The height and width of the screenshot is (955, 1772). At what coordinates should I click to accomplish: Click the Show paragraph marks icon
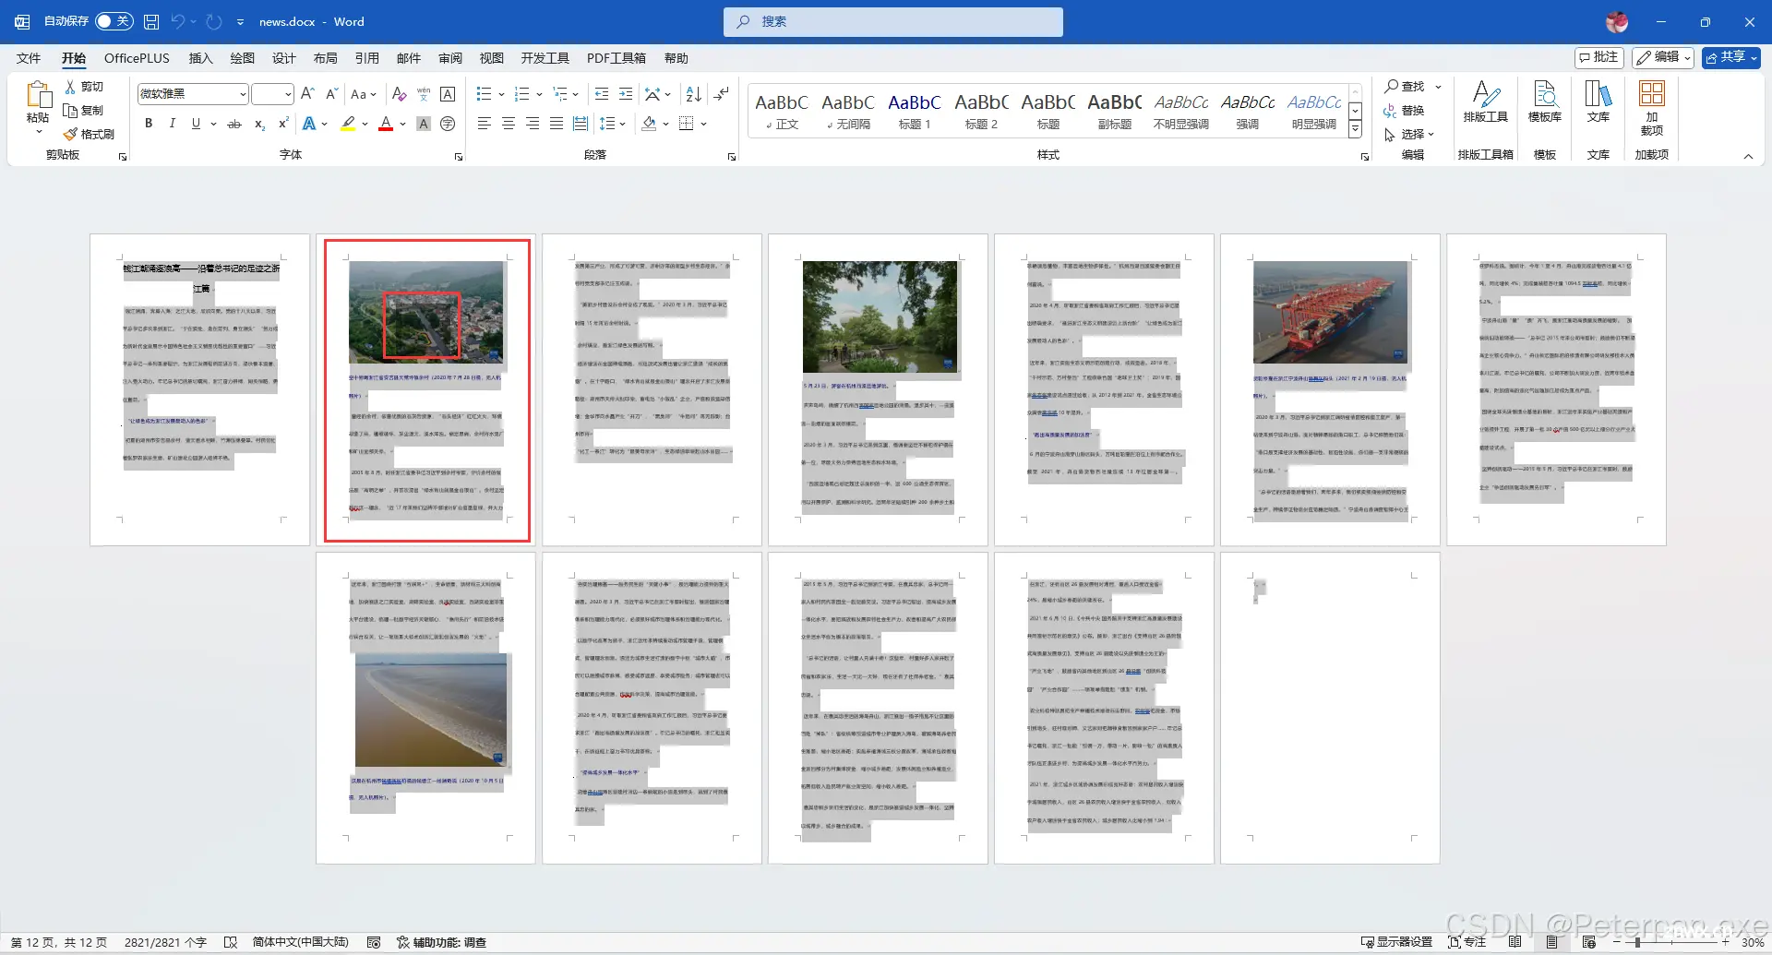[722, 94]
